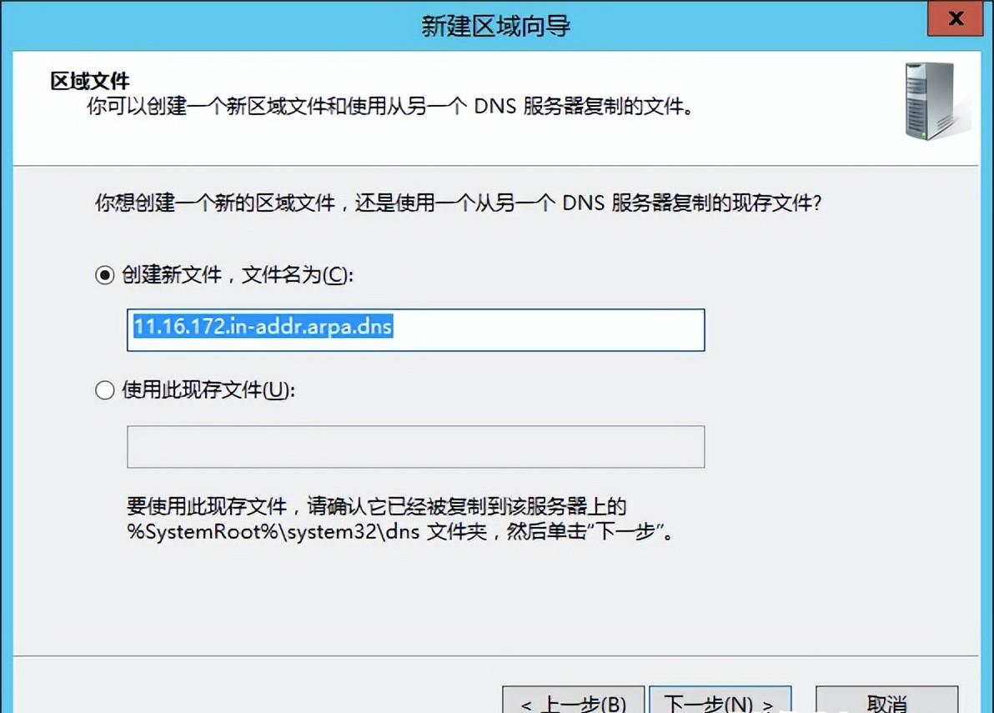Screen dimensions: 994x713
Task: Go back with the 上一步(B) button
Action: (574, 700)
